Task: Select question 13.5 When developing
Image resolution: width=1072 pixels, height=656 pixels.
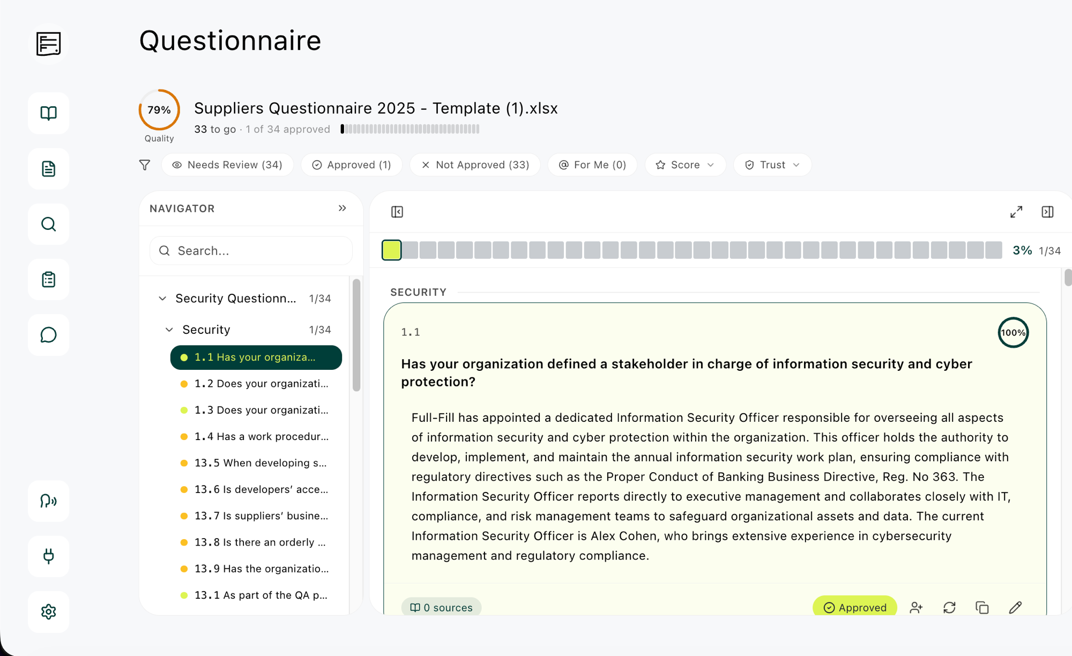Action: (256, 463)
